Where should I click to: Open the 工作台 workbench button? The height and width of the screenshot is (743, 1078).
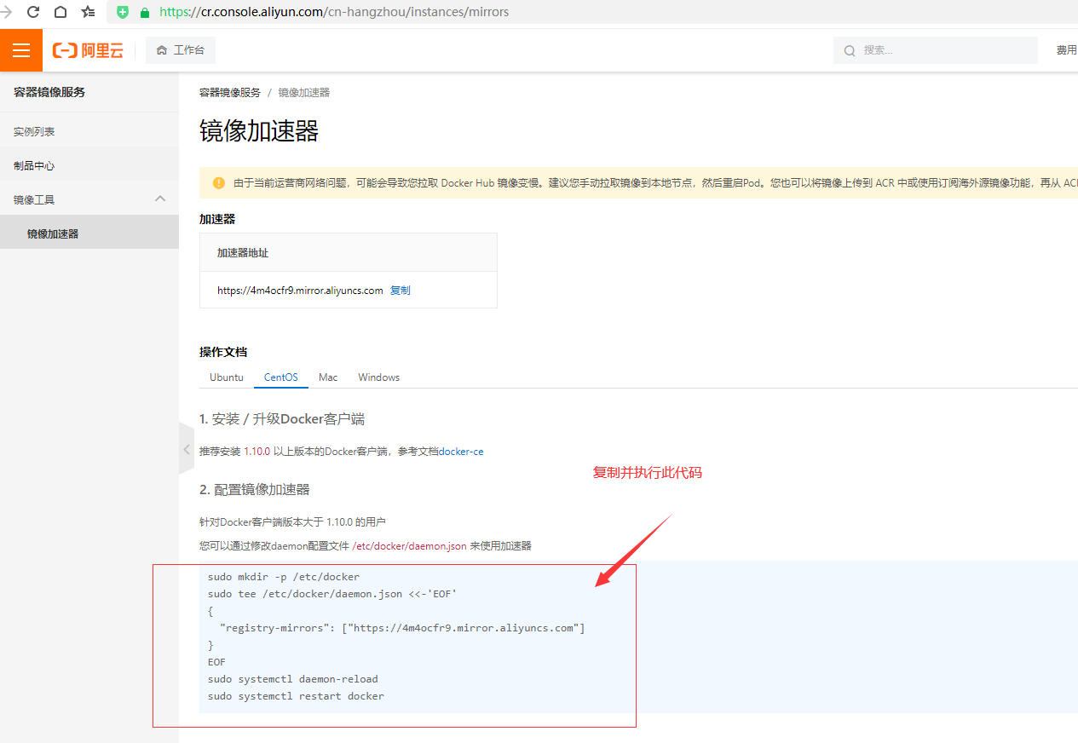point(181,50)
